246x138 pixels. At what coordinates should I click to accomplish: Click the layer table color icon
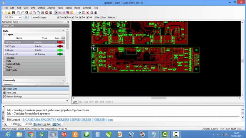pyautogui.click(x=68, y=13)
